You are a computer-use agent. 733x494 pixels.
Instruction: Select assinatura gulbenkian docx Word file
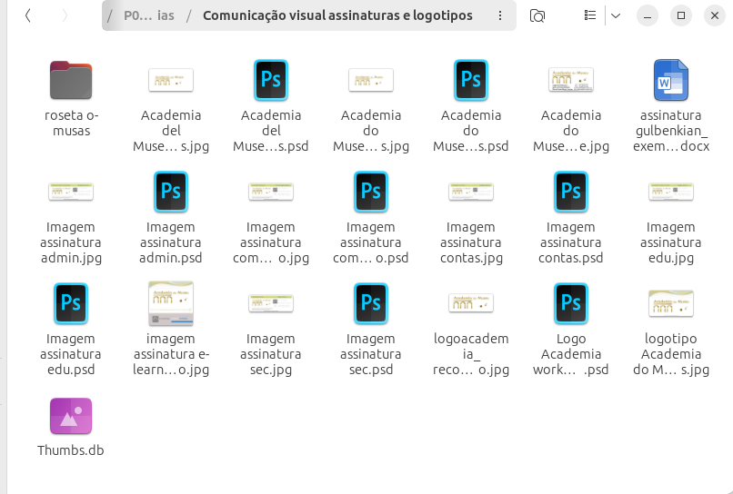coord(671,80)
